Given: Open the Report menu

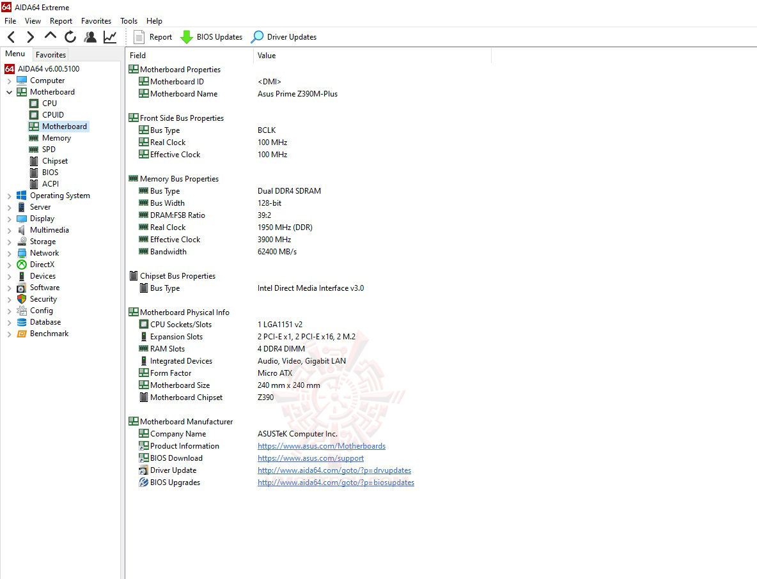Looking at the screenshot, I should coord(61,20).
